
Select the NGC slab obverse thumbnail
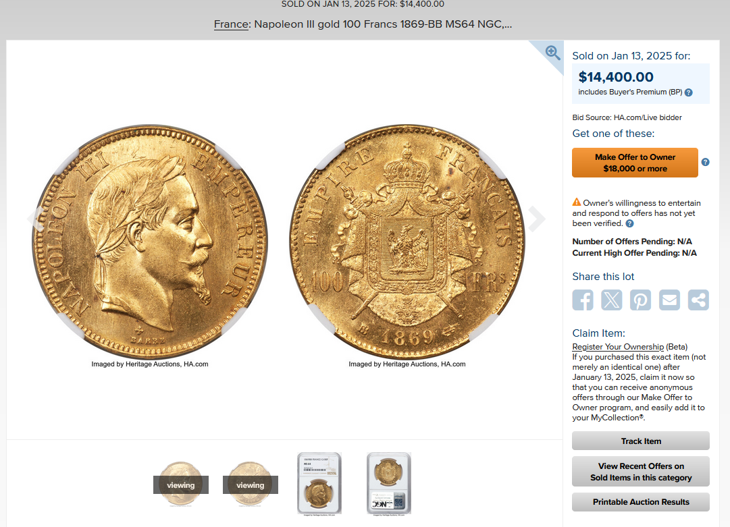point(319,484)
